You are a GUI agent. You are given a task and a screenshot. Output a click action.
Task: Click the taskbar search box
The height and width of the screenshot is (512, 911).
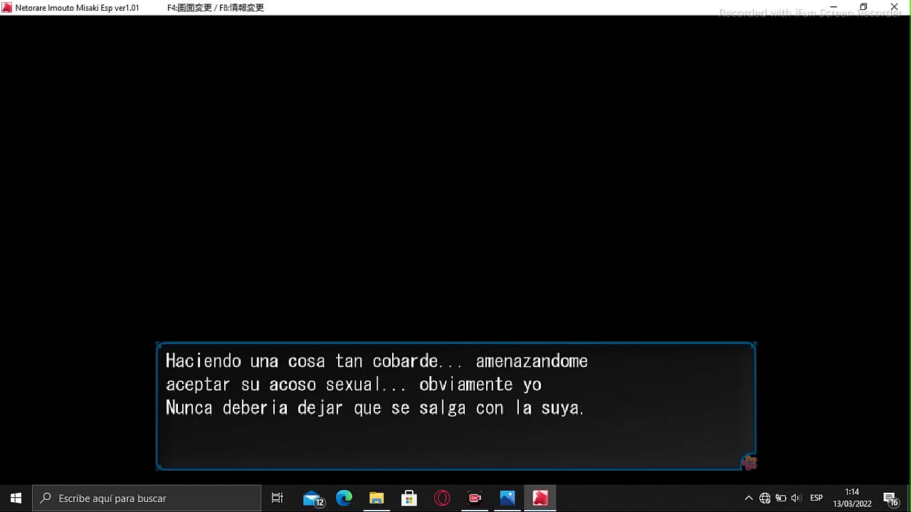[x=147, y=498]
